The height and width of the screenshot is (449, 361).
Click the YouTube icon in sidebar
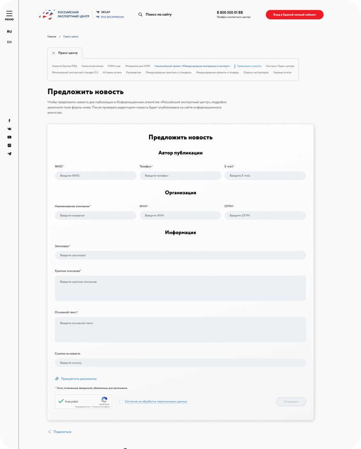9,137
